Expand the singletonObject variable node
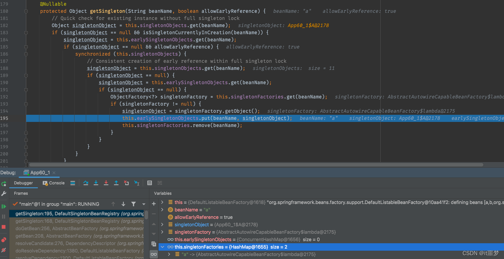504x259 pixels. coord(162,225)
